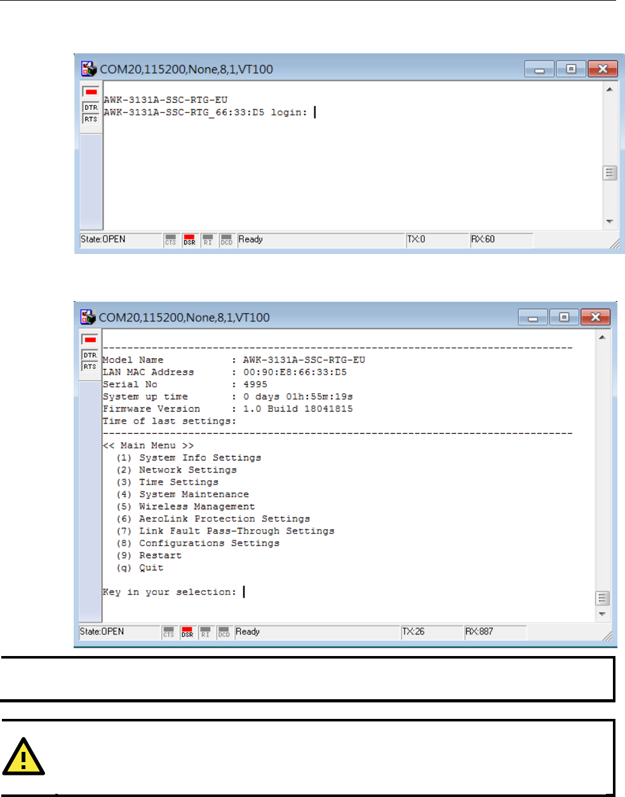Click scroll down arrow in lower terminal window
The image size is (625, 797).
tap(602, 614)
